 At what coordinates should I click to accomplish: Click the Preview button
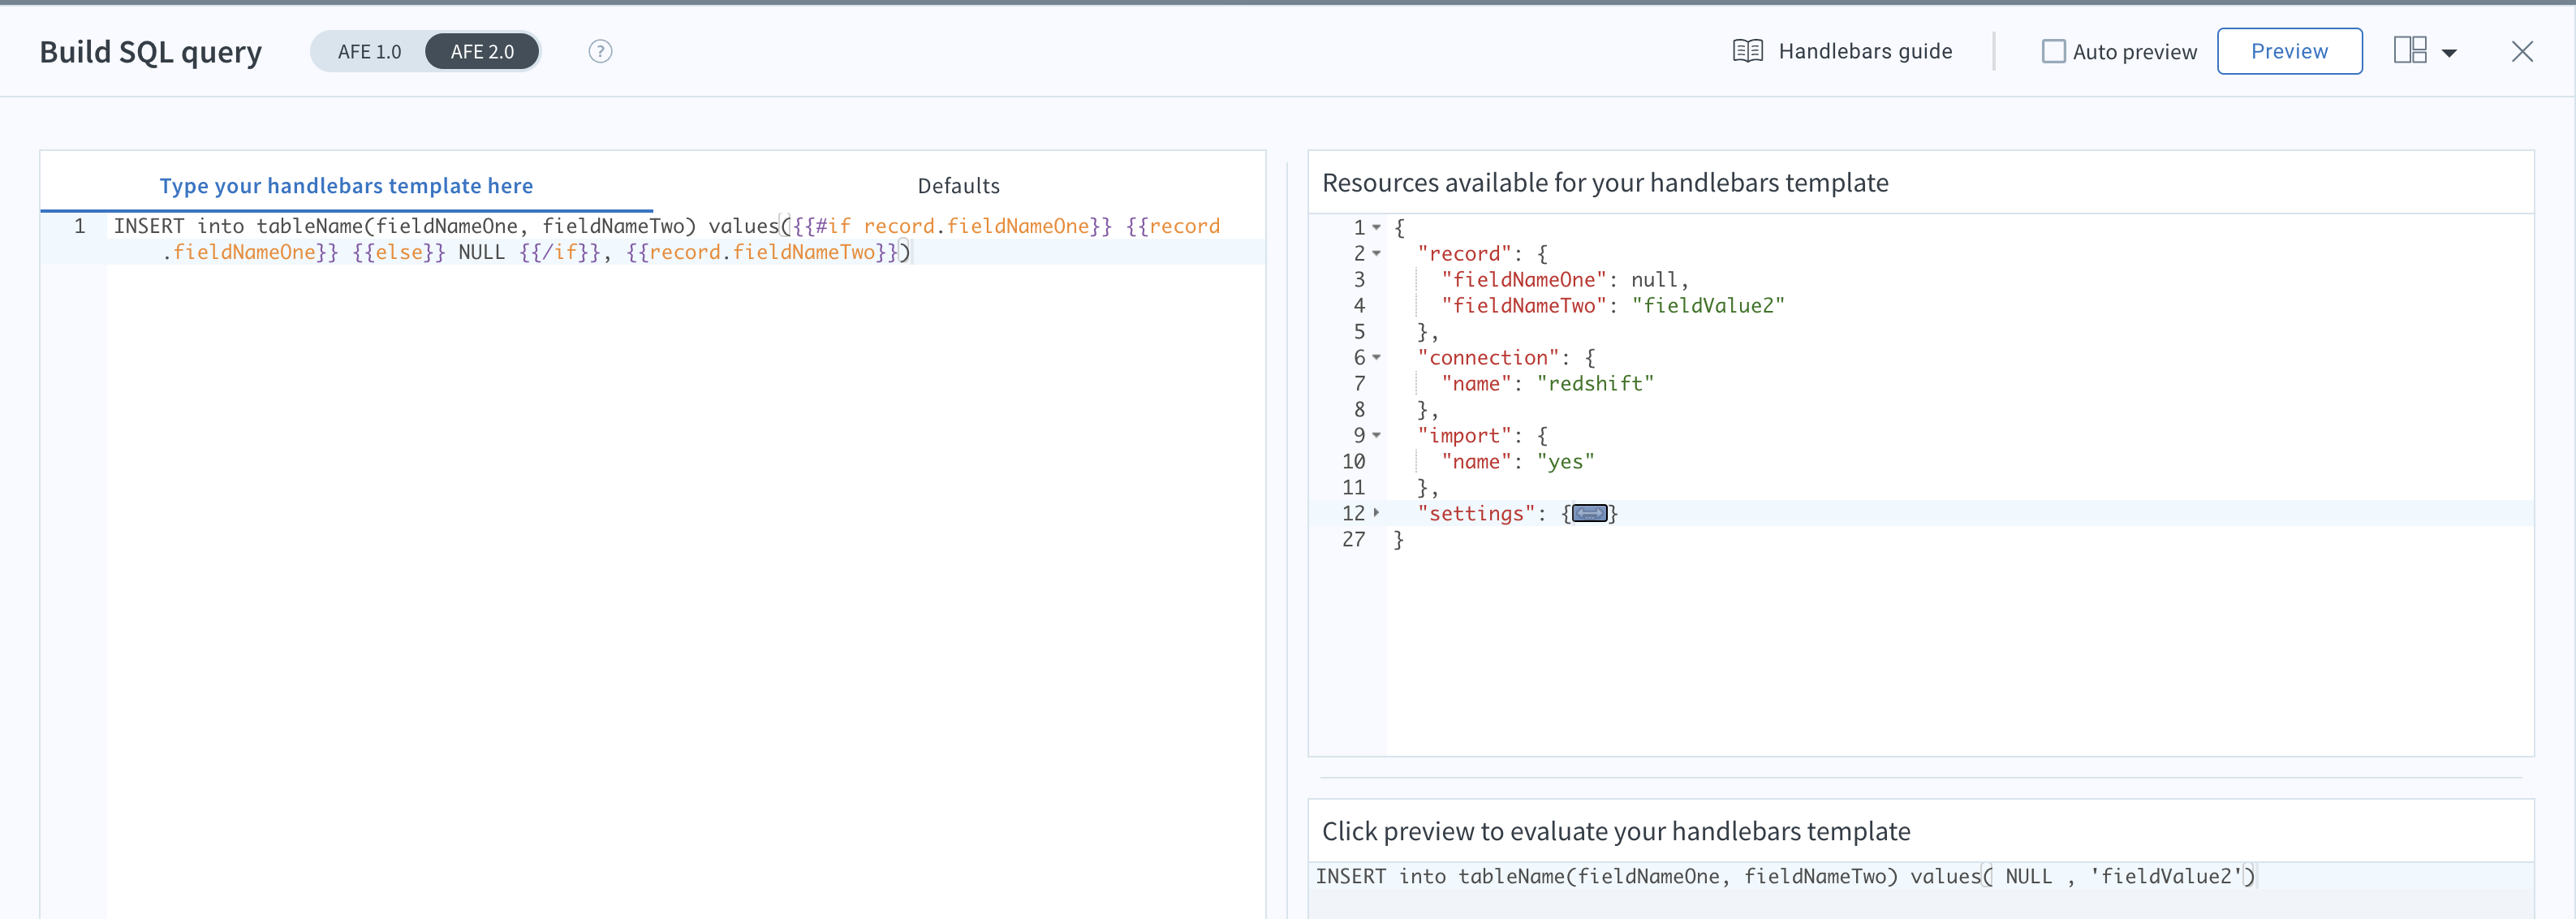pyautogui.click(x=2289, y=51)
